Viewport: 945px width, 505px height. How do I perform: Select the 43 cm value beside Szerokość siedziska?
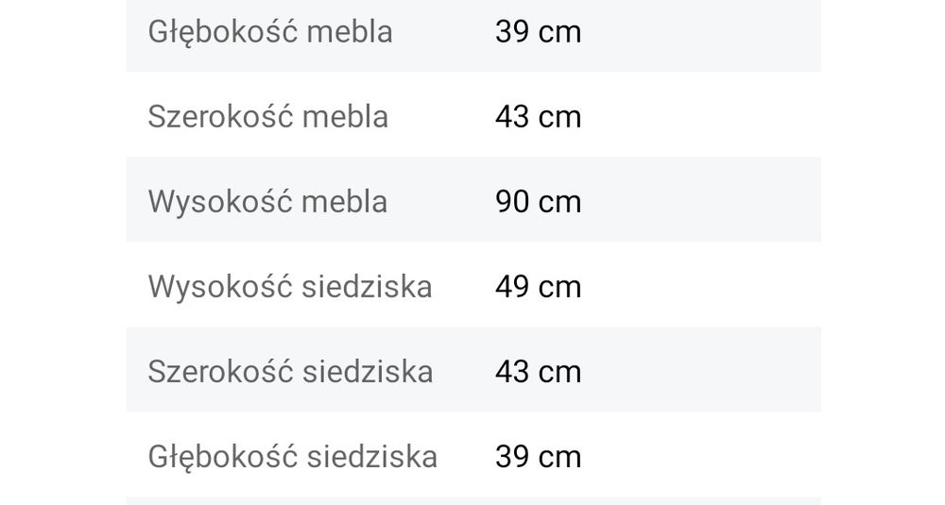pyautogui.click(x=538, y=372)
